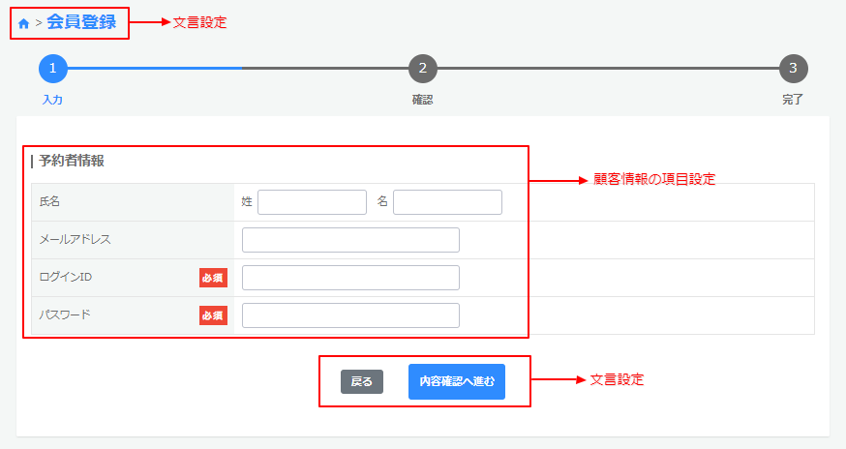
Task: Click step 1 circle in the progress bar
Action: (53, 69)
